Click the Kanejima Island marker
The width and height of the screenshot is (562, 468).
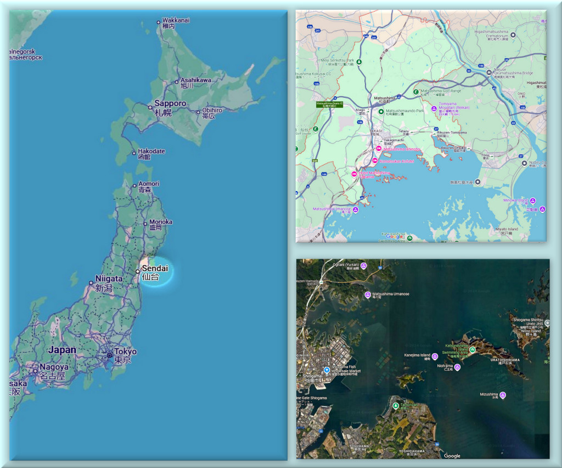pyautogui.click(x=435, y=356)
